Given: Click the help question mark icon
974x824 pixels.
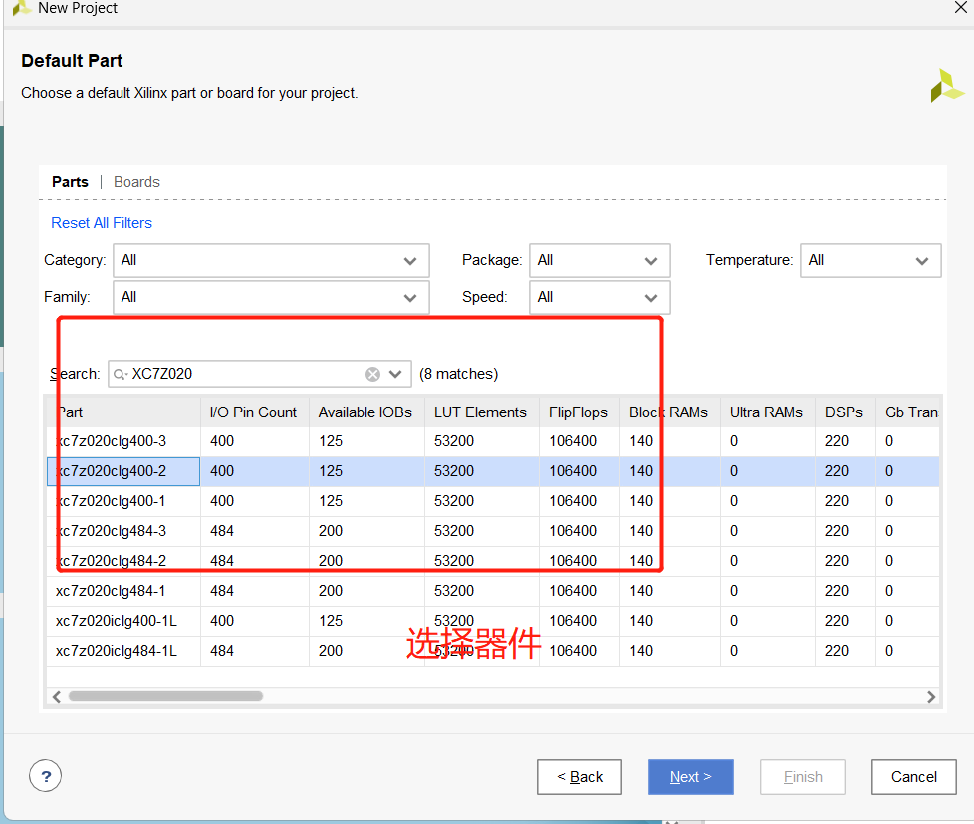Looking at the screenshot, I should tap(46, 776).
